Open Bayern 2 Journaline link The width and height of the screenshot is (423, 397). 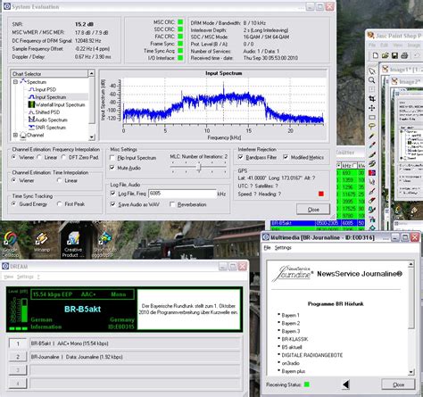coord(291,323)
